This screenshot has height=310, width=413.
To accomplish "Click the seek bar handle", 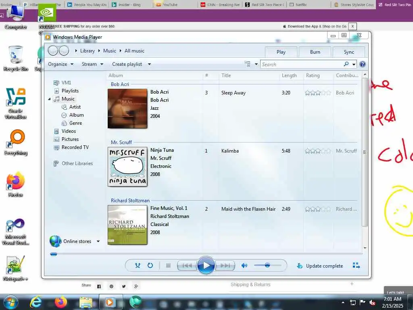I will pyautogui.click(x=54, y=254).
